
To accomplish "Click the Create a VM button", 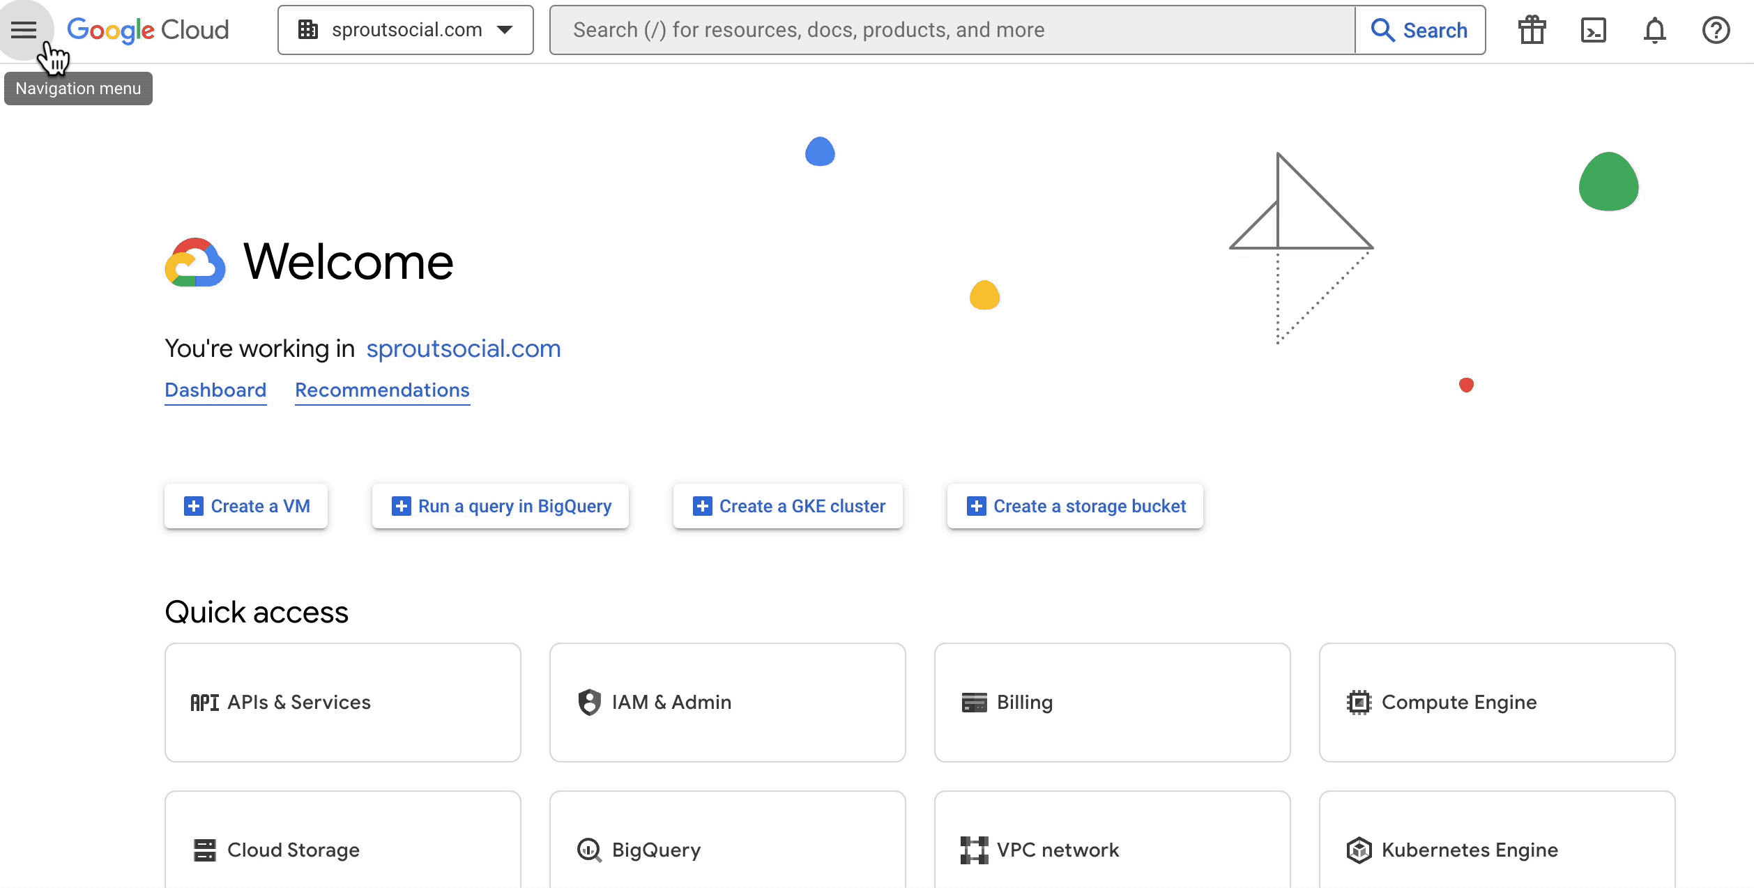I will tap(246, 506).
